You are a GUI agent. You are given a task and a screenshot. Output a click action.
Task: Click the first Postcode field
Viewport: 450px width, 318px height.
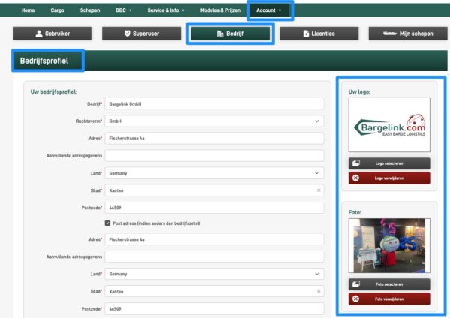click(x=214, y=208)
